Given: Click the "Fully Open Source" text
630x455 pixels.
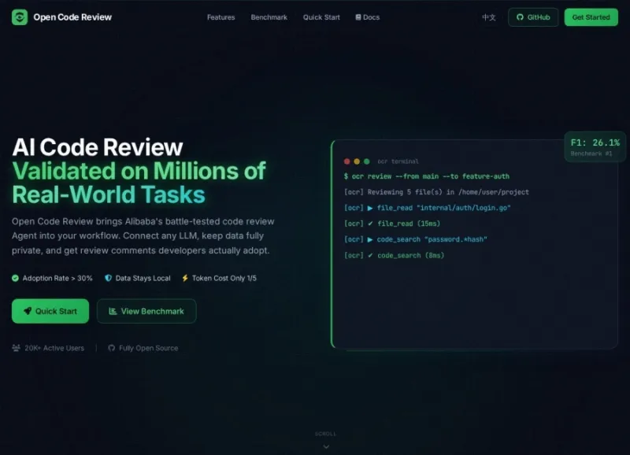Looking at the screenshot, I should click(148, 348).
